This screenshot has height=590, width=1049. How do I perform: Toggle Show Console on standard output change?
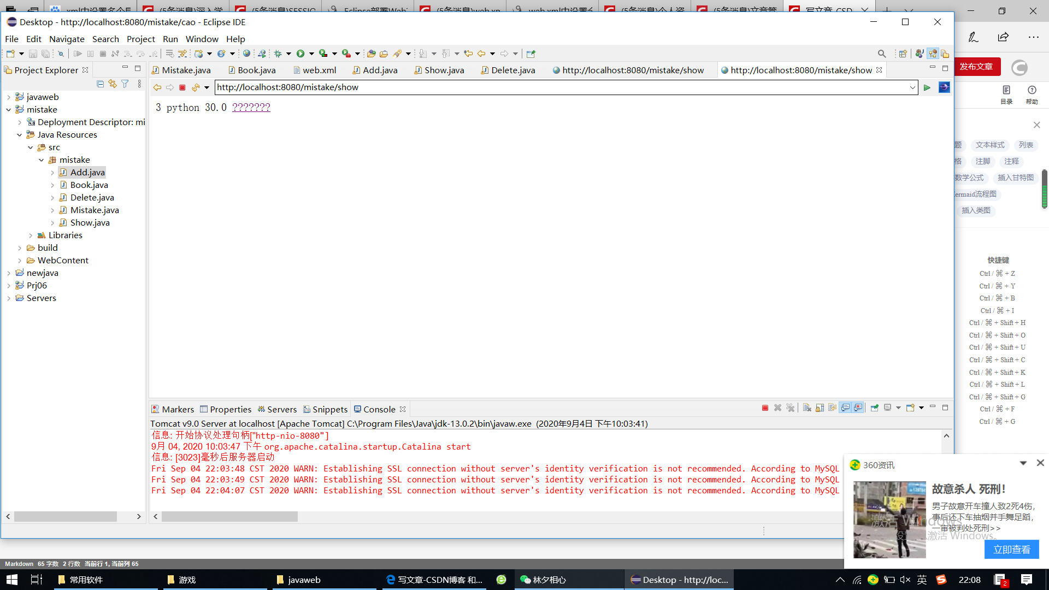(x=845, y=408)
